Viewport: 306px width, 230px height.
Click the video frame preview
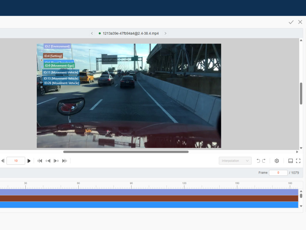click(x=129, y=96)
